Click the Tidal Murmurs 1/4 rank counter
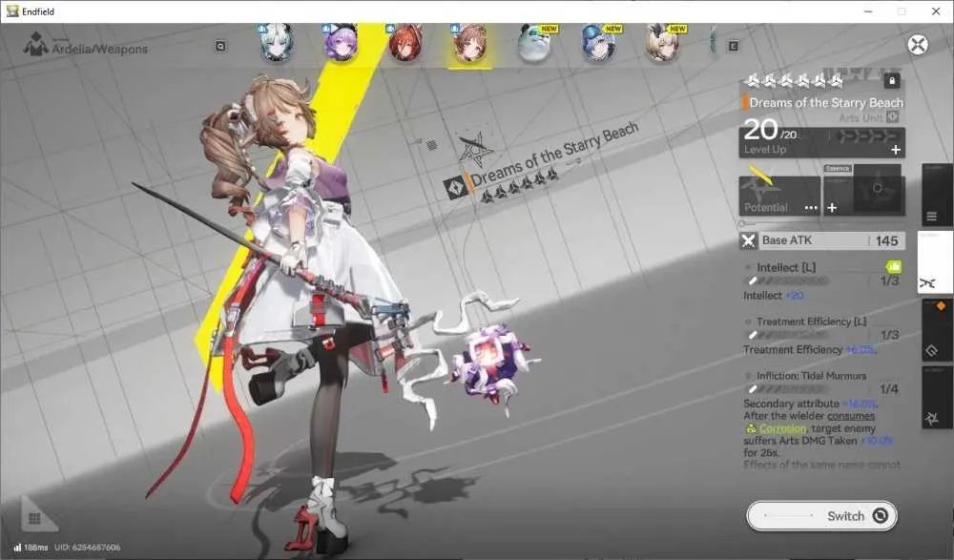The height and width of the screenshot is (560, 954). 889,388
